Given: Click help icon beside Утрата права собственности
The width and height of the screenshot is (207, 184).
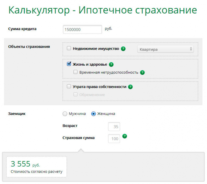Looking at the screenshot, I should point(130,87).
